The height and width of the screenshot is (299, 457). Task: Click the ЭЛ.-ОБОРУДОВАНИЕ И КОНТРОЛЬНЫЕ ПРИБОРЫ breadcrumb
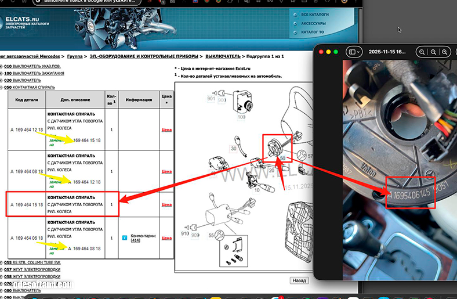pos(143,56)
